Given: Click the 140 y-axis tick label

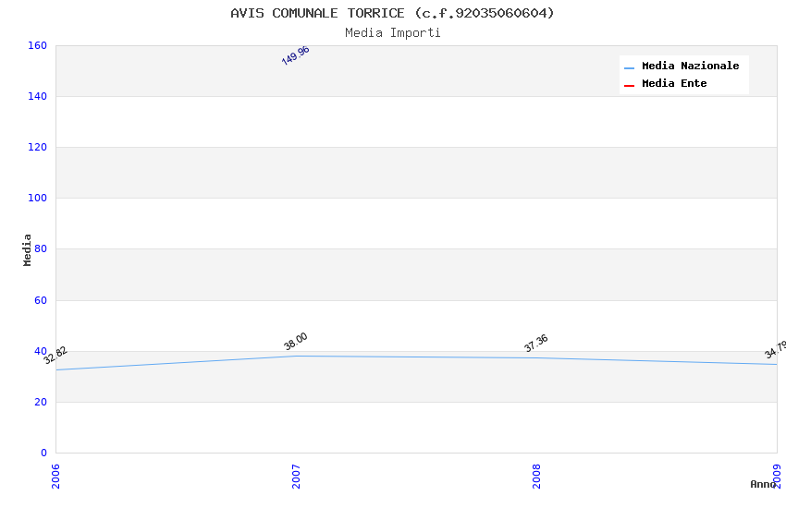Looking at the screenshot, I should click(x=37, y=96).
